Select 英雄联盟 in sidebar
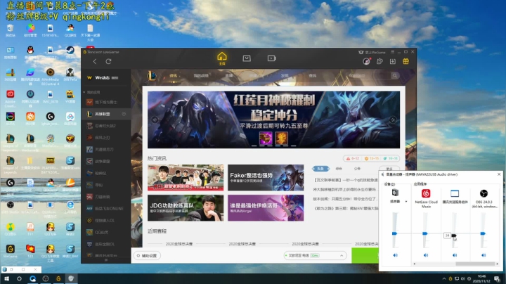The image size is (506, 284). coord(106,114)
